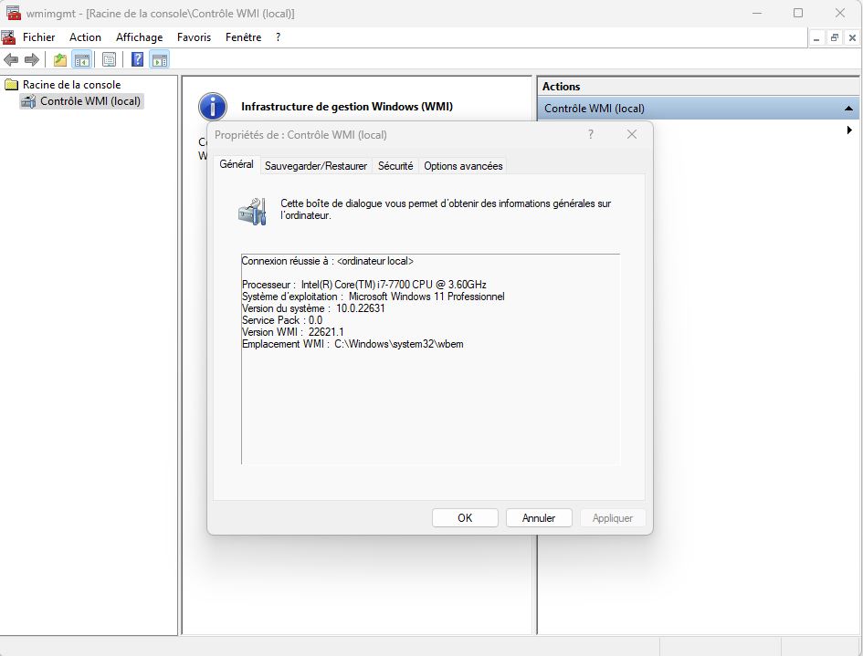Open the Action menu

(85, 37)
